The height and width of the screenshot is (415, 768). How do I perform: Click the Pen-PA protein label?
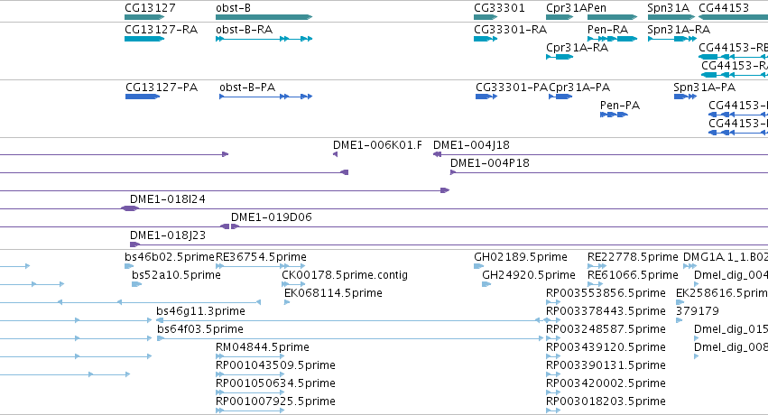pyautogui.click(x=620, y=106)
